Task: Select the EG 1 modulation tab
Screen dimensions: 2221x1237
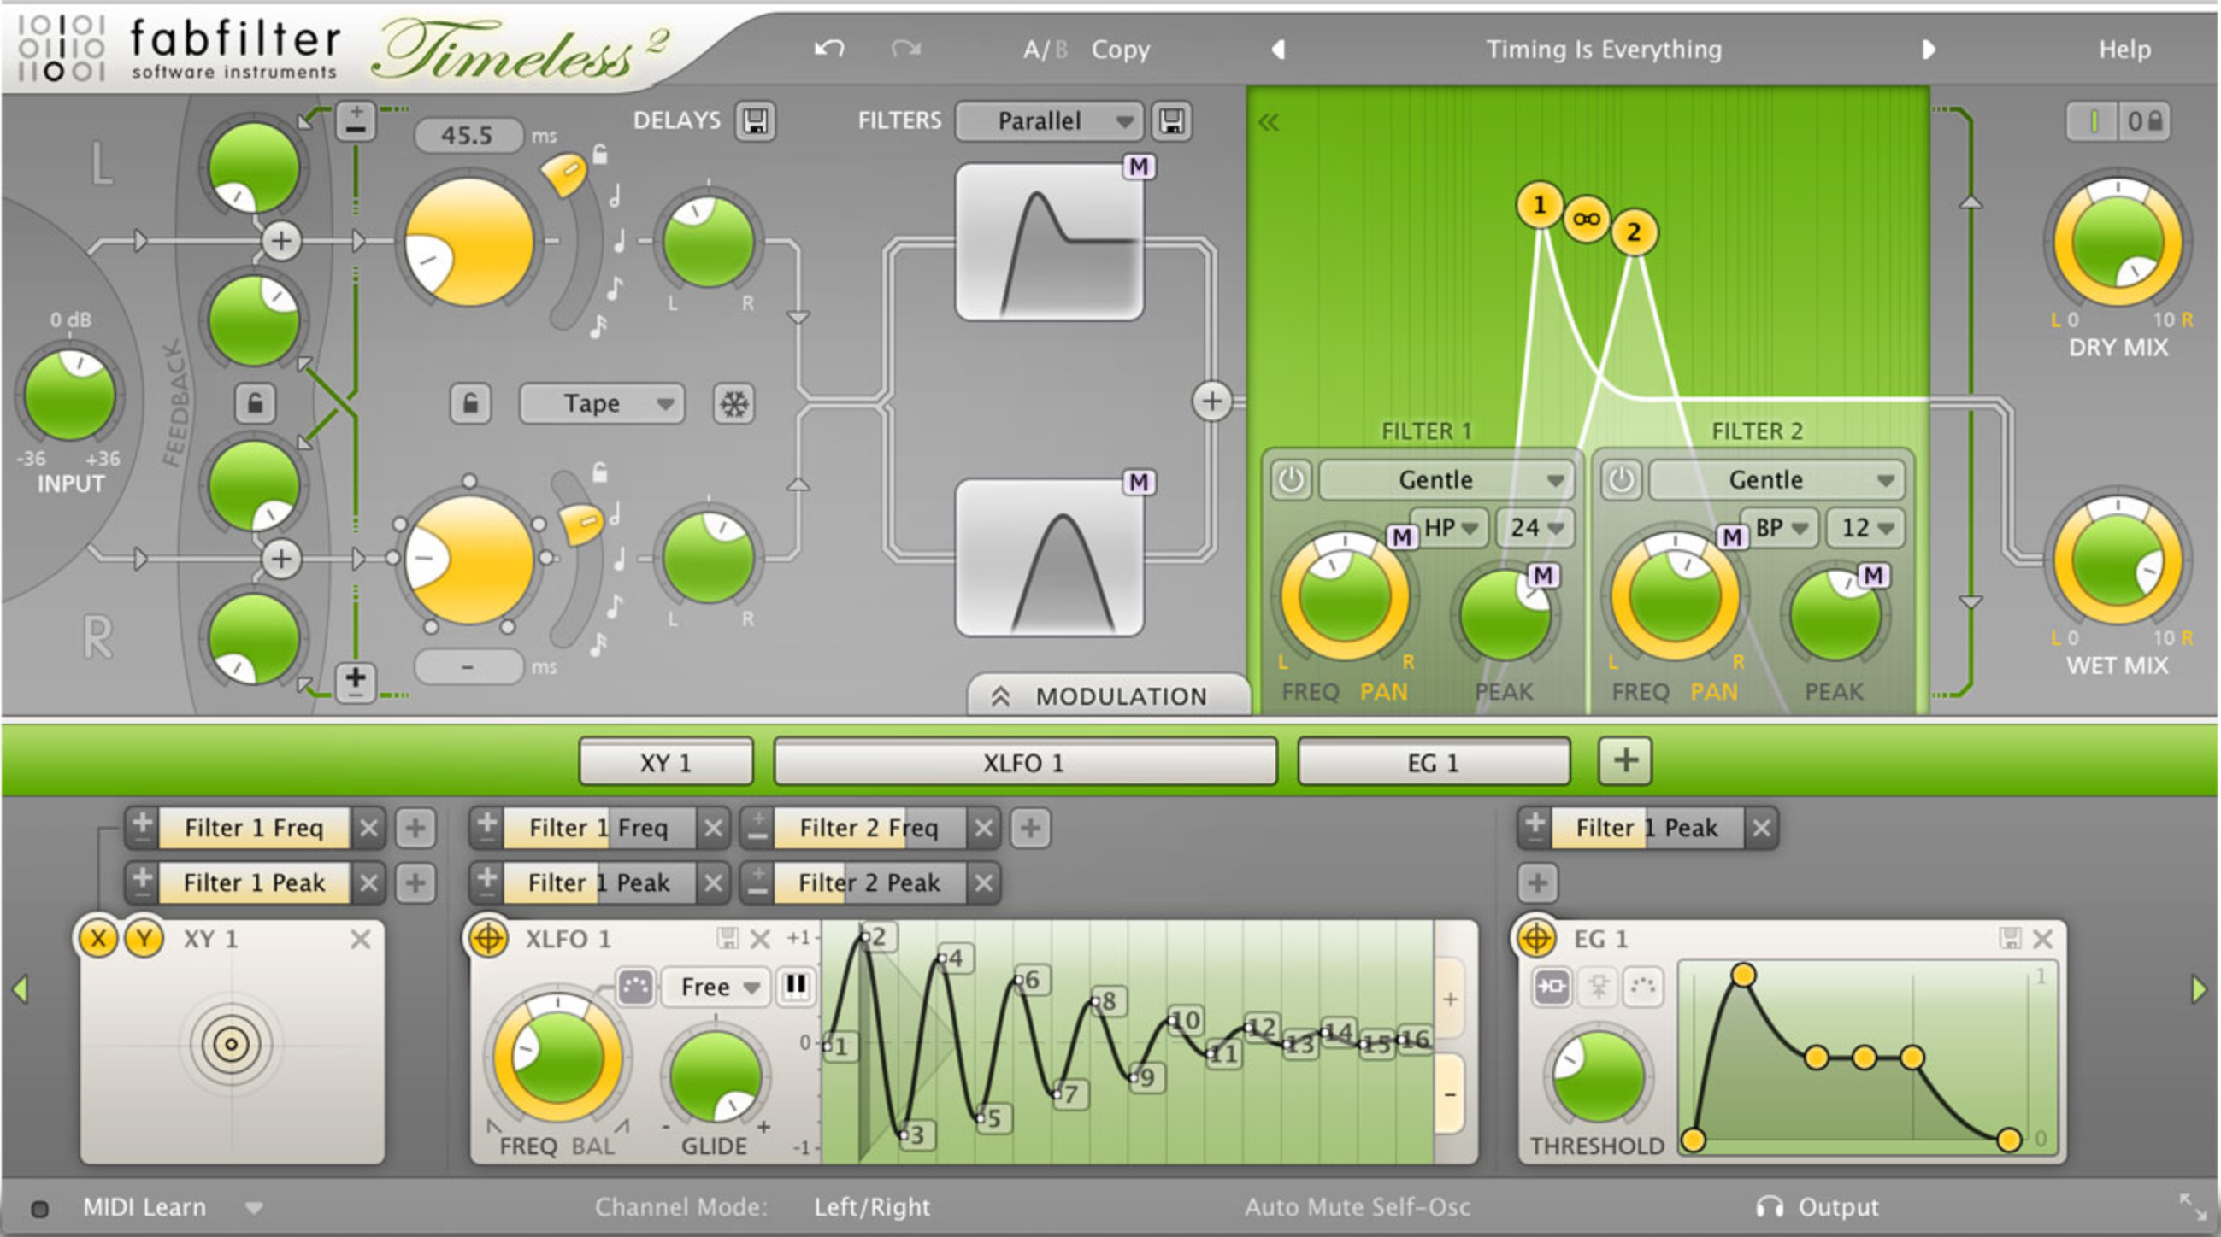Action: coord(1433,762)
